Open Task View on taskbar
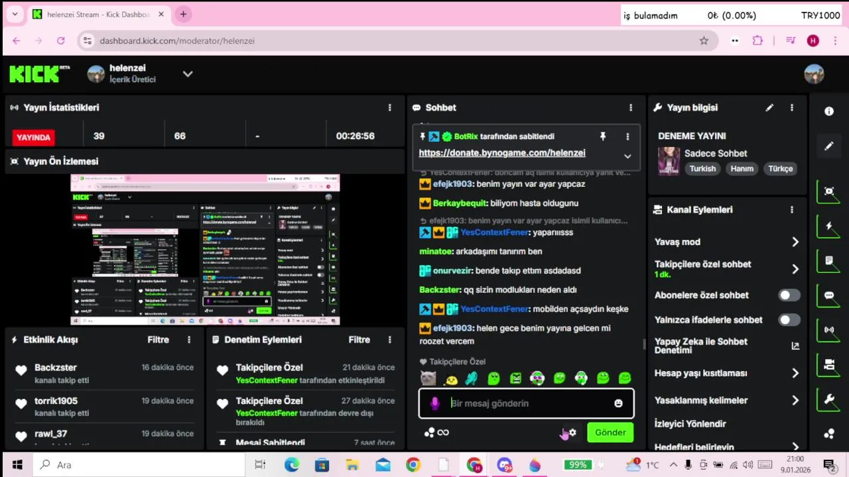Image resolution: width=849 pixels, height=477 pixels. (x=260, y=465)
